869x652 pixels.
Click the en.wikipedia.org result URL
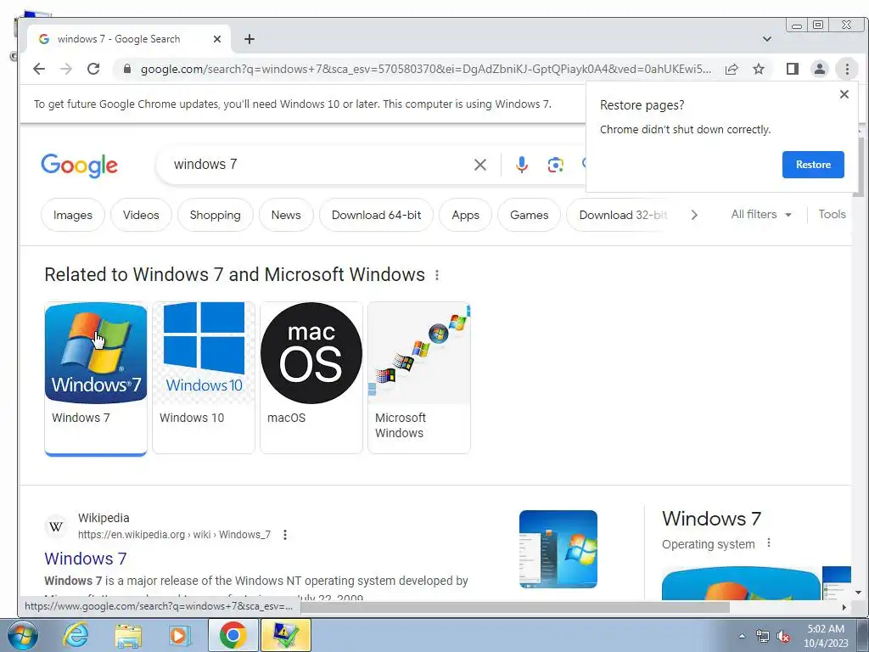click(174, 535)
